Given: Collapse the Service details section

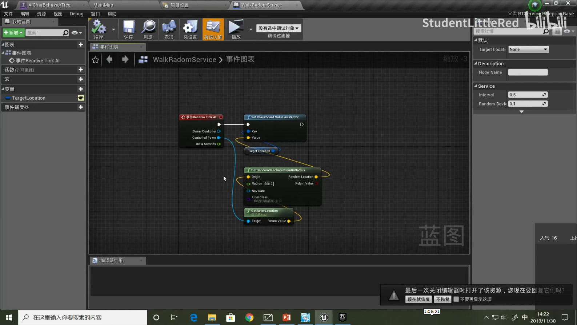Looking at the screenshot, I should pos(476,86).
